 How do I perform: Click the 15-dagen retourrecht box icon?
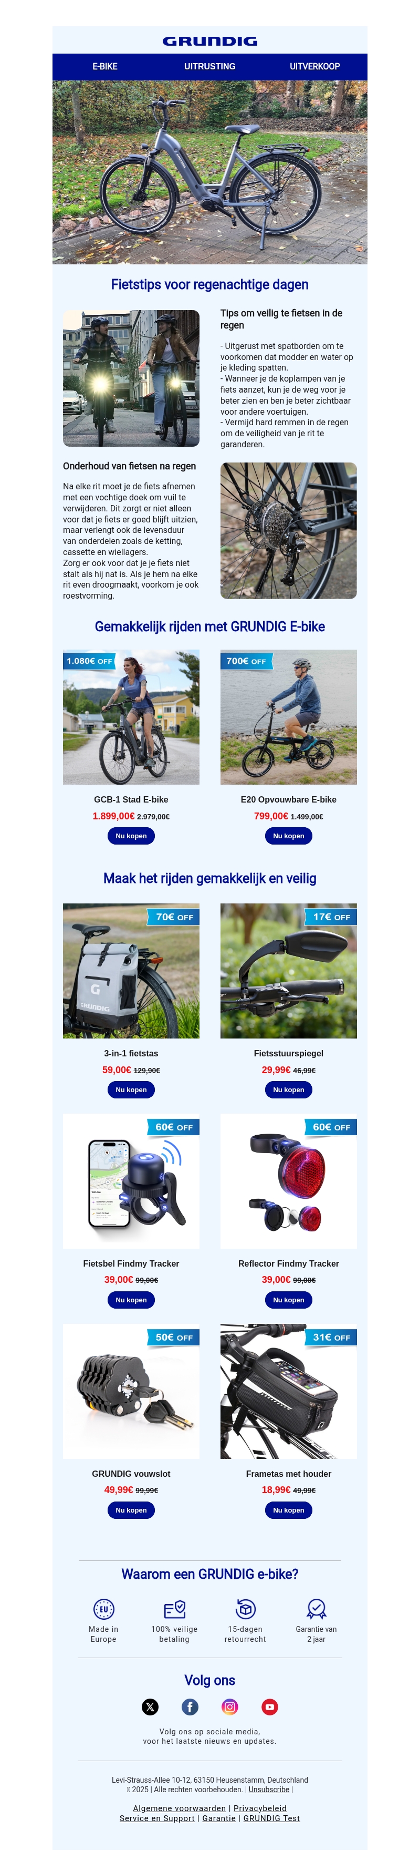(245, 1608)
